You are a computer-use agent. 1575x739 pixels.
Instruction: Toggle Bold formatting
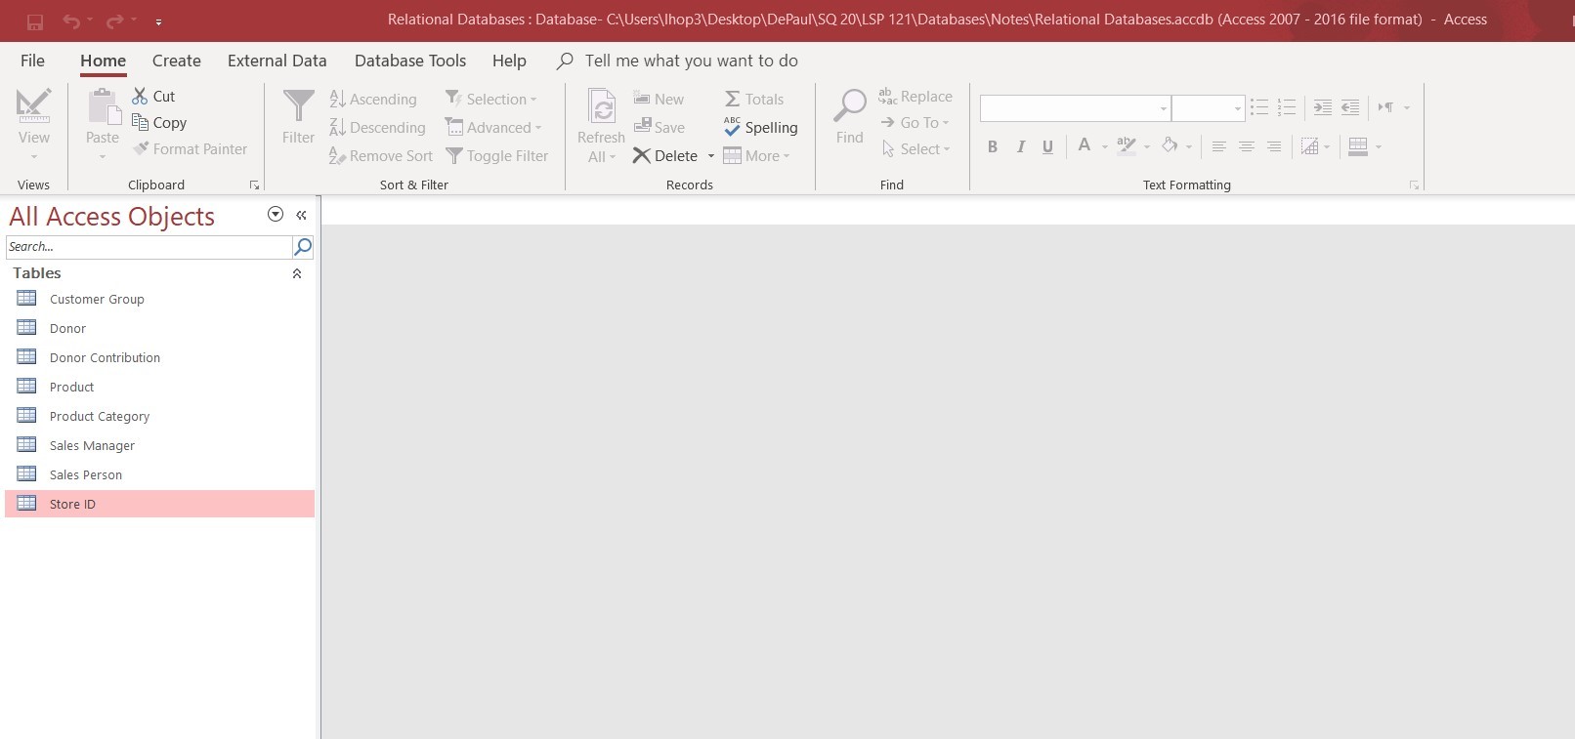993,146
